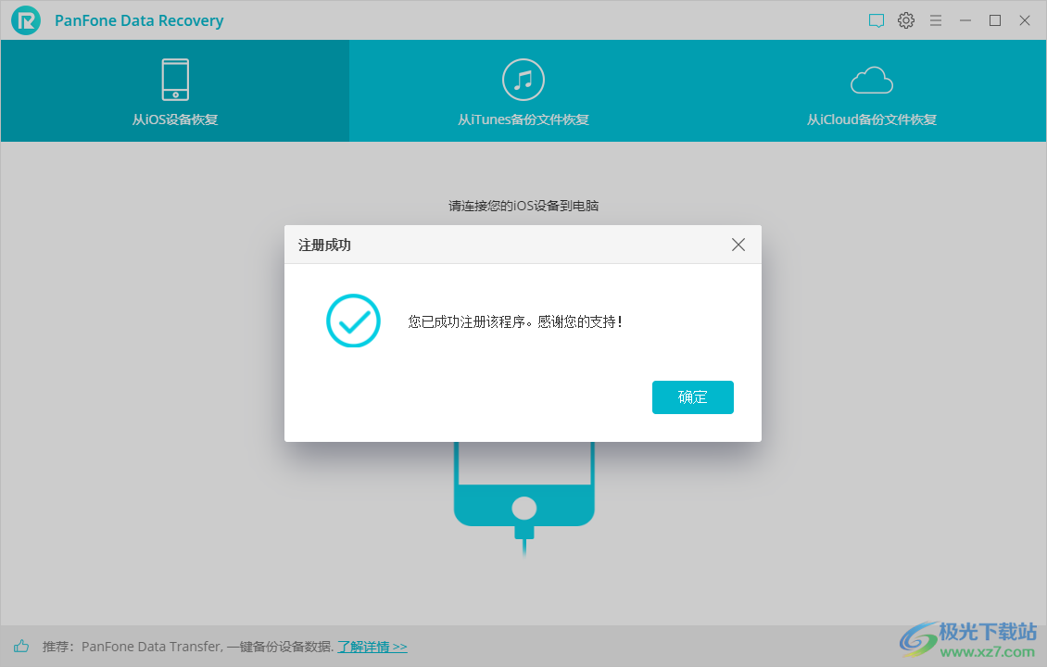The height and width of the screenshot is (667, 1047).
Task: Close the 注册成功 dialog
Action: (x=738, y=245)
